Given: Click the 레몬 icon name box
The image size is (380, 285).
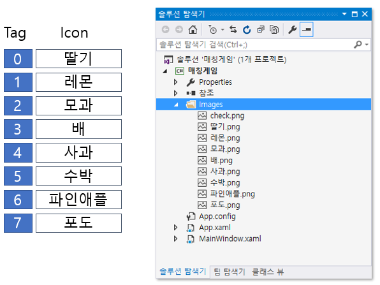Looking at the screenshot, I should point(79,82).
